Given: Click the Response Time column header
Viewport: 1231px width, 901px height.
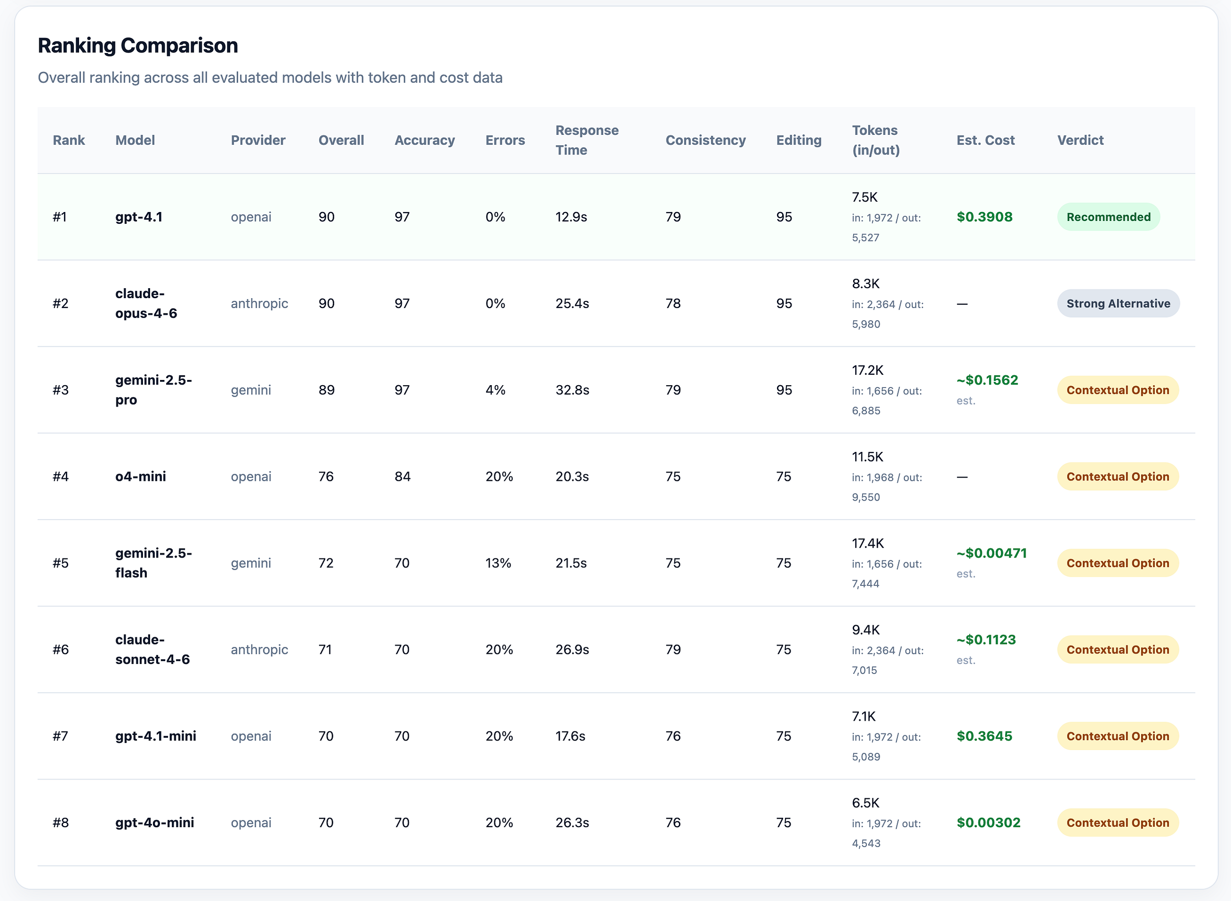Looking at the screenshot, I should pyautogui.click(x=587, y=140).
